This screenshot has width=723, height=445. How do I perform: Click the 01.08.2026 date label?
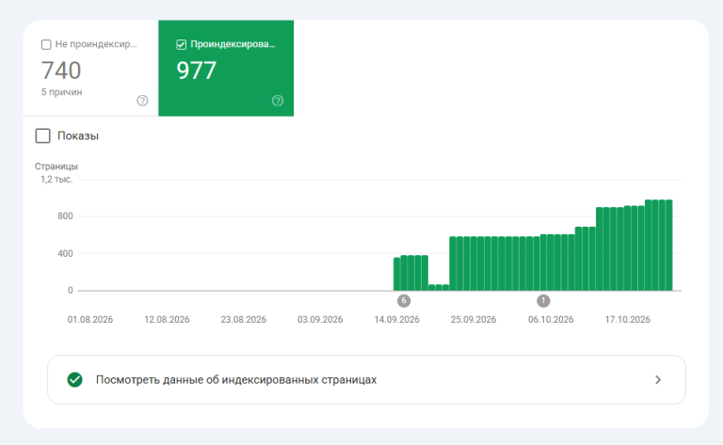(90, 320)
